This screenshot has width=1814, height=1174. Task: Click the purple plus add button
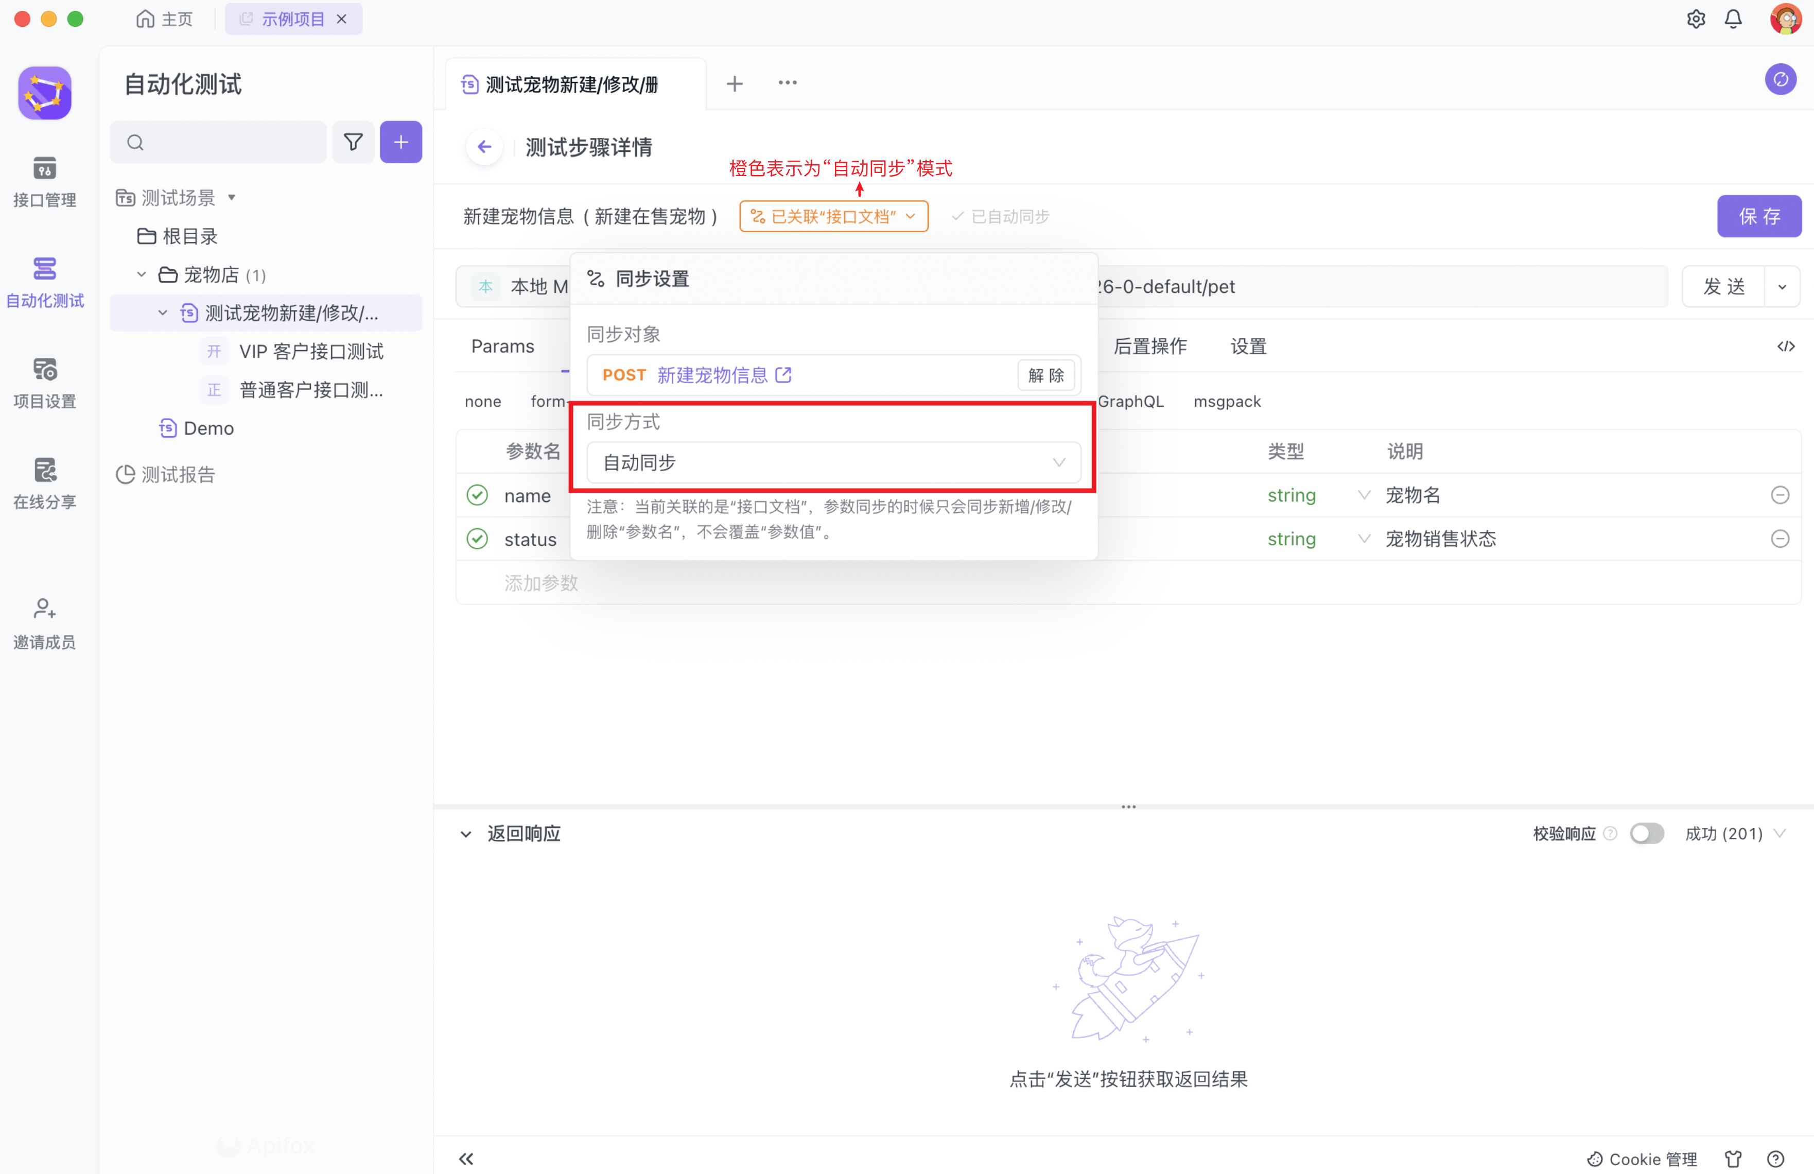coord(401,142)
